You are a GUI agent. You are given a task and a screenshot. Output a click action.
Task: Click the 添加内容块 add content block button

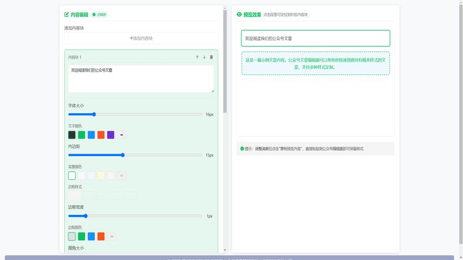point(141,38)
